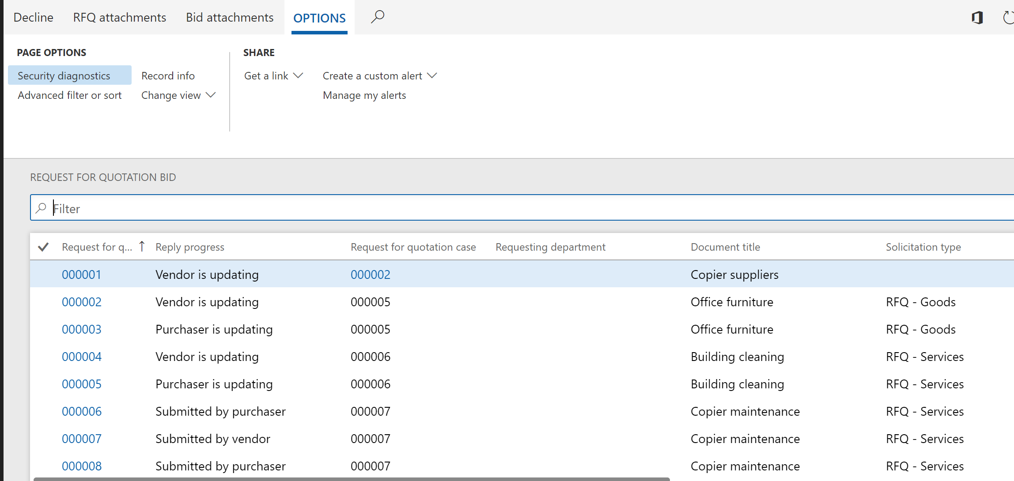Click the refresh icon at top right

1008,18
